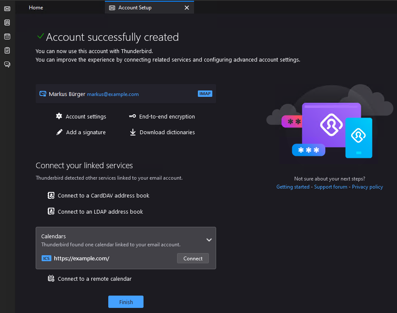Screen dimensions: 397x313
Task: Click the key icon beside End-to-end encryption
Action: click(132, 116)
